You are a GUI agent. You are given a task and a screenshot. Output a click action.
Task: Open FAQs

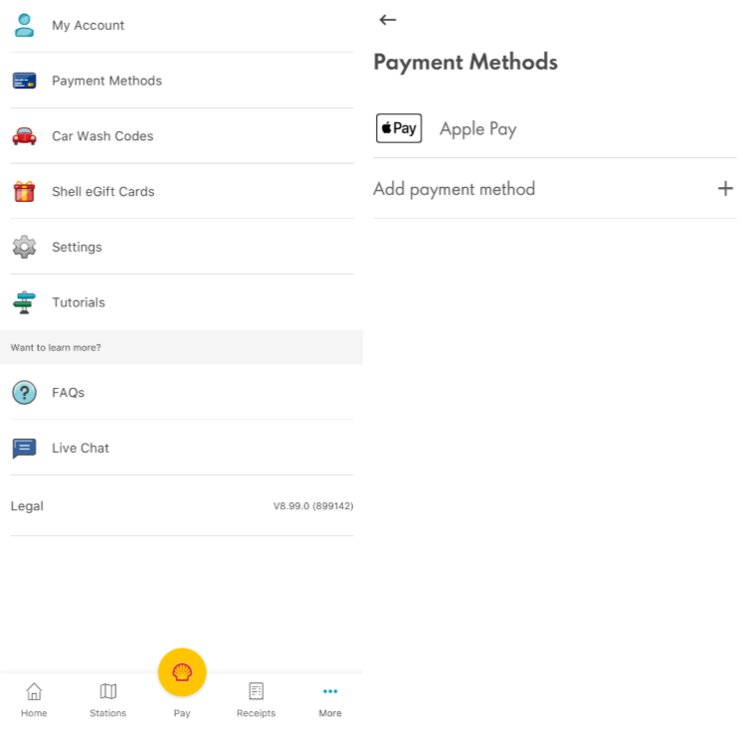182,392
